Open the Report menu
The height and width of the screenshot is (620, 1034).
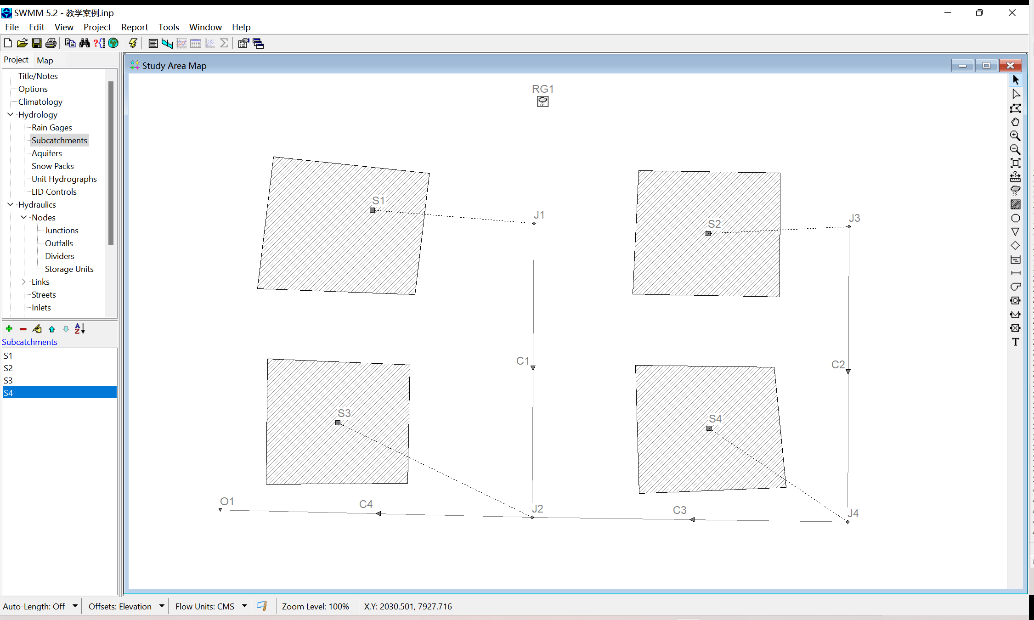[134, 27]
